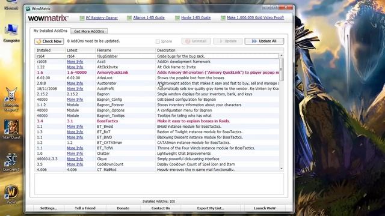Open PC Registry Cleaner link
The width and height of the screenshot is (385, 216).
point(102,18)
